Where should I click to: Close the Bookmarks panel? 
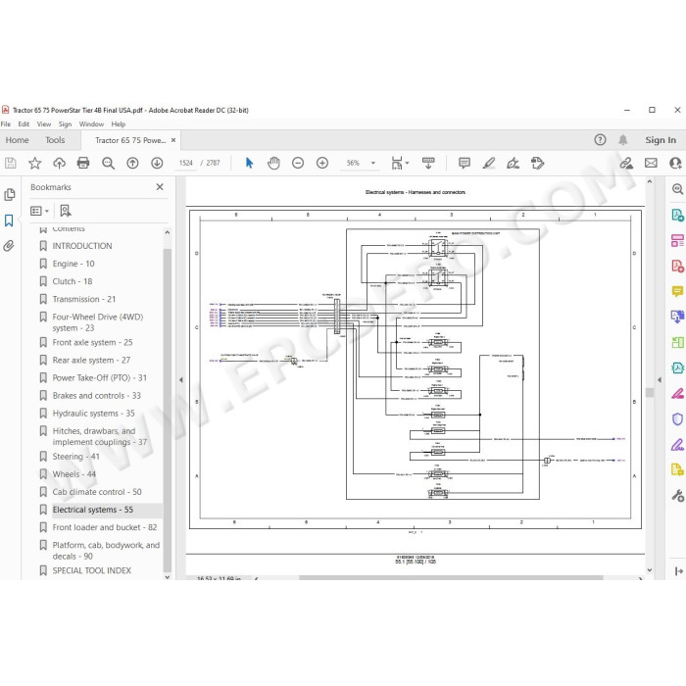160,187
